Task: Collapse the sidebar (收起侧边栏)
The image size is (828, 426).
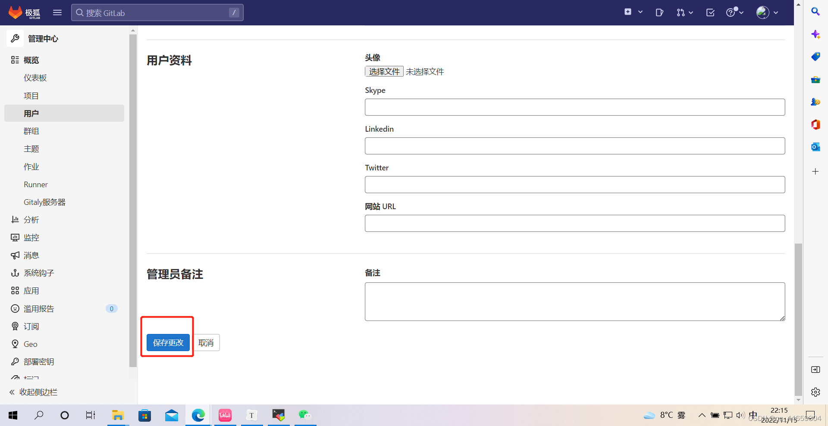Action: (x=34, y=392)
